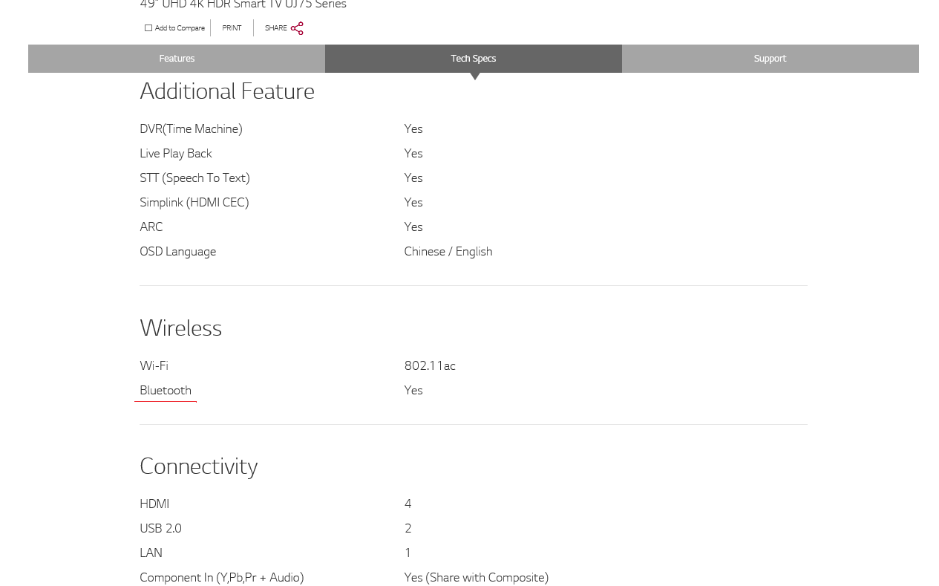The image size is (939, 586).
Task: Click the Simplink (HDMI CEC) label
Action: point(194,203)
